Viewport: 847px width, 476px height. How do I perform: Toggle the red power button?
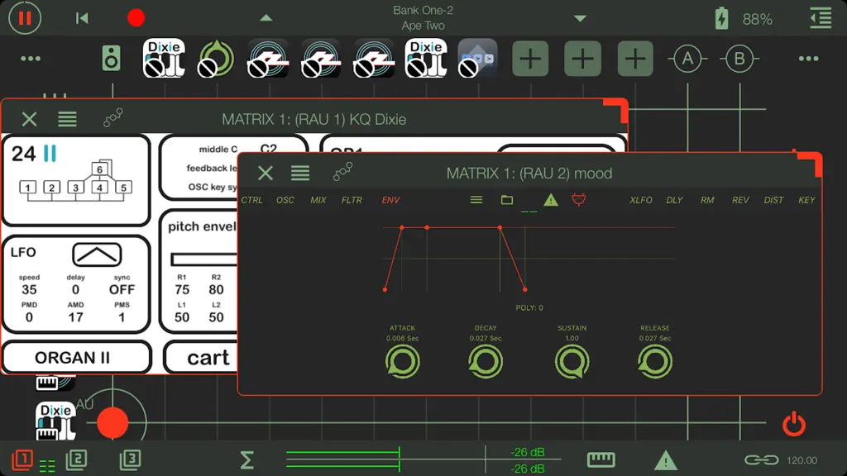[x=794, y=424]
